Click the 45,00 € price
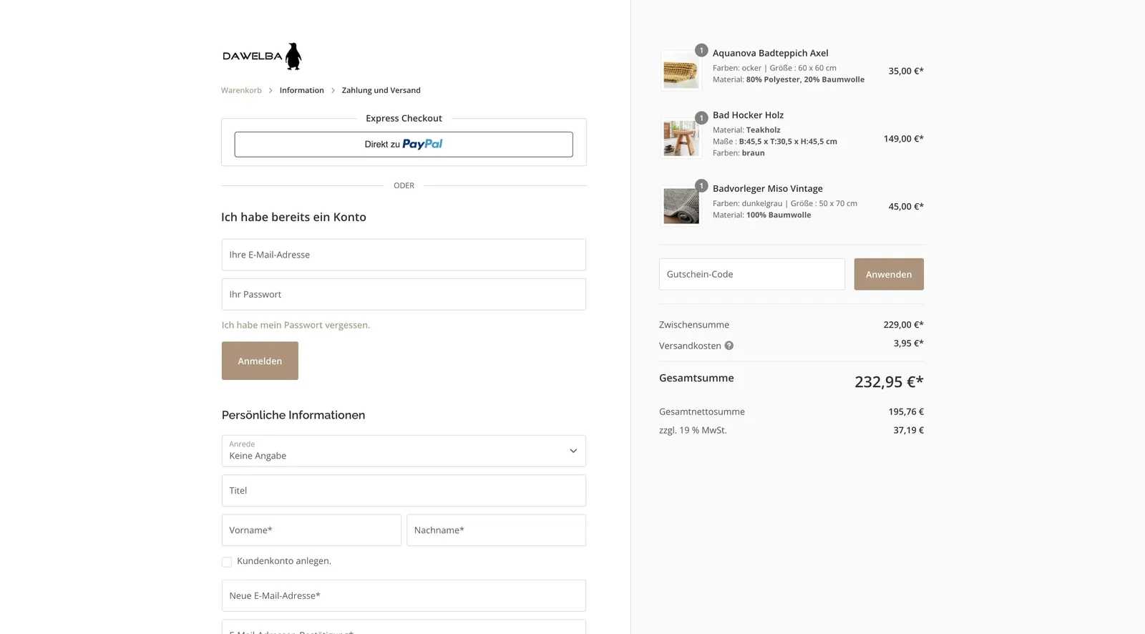This screenshot has width=1145, height=634. [906, 206]
